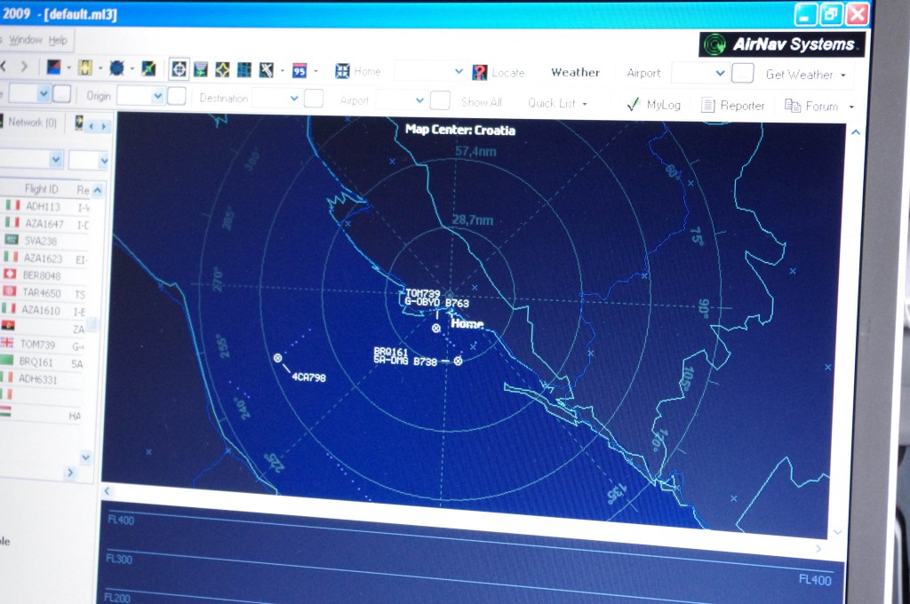The height and width of the screenshot is (604, 910).
Task: Open the Help menu
Action: (x=58, y=40)
